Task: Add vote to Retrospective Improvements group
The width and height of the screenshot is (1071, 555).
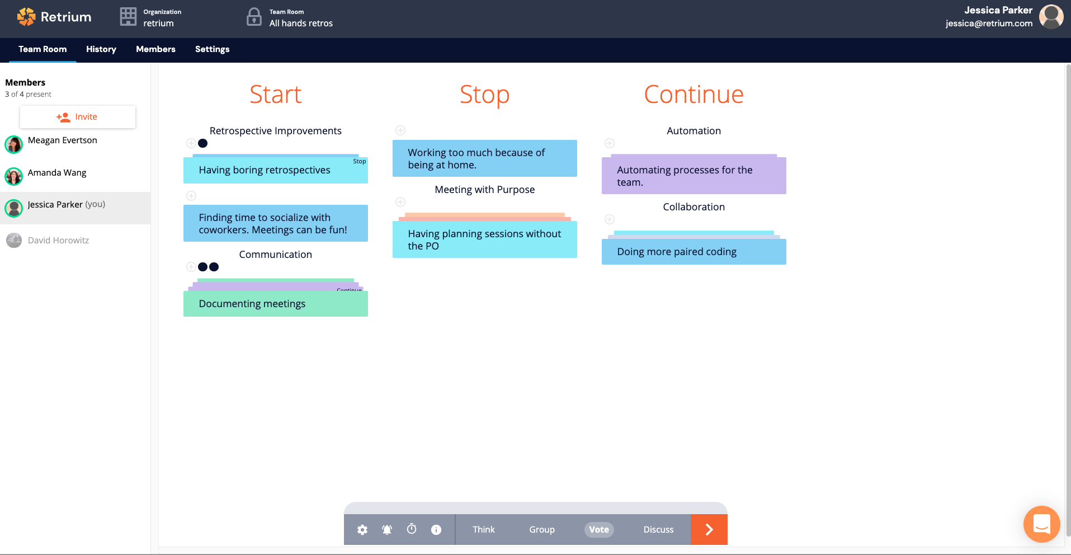Action: [x=191, y=143]
